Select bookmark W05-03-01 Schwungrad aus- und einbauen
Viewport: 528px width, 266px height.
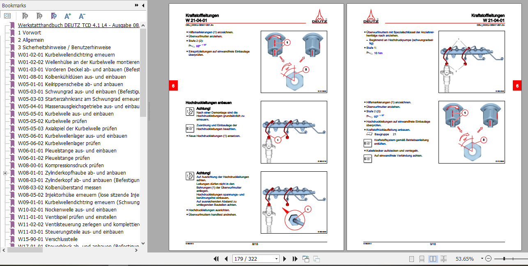(x=79, y=91)
